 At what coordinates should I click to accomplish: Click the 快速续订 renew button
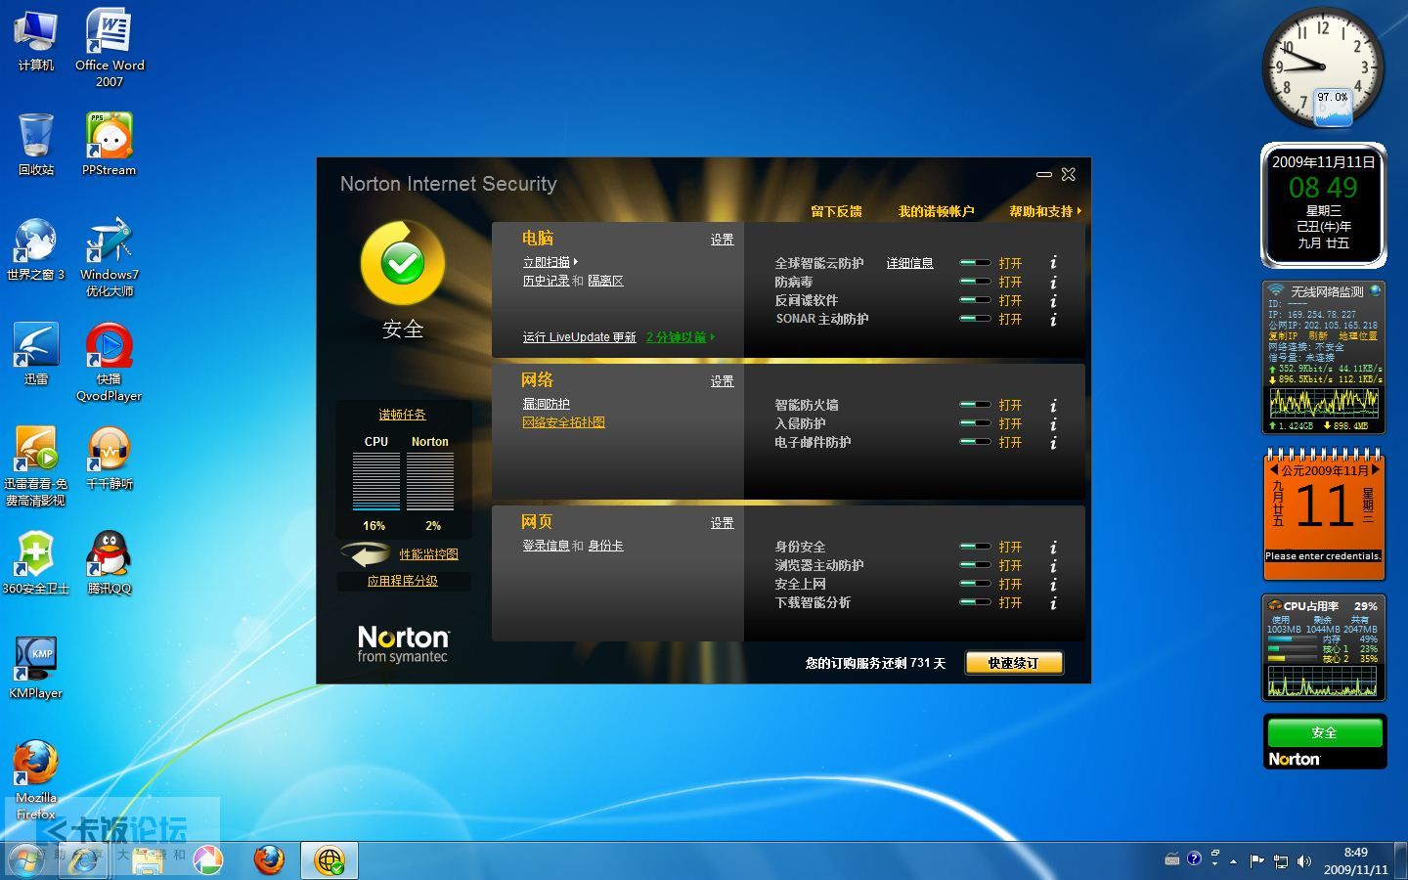[x=1014, y=663]
